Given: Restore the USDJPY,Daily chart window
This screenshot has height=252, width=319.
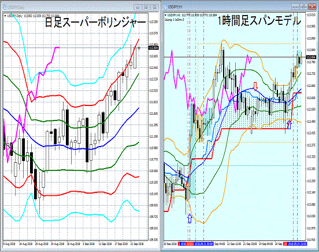Looking at the screenshot, I should click(x=146, y=8).
